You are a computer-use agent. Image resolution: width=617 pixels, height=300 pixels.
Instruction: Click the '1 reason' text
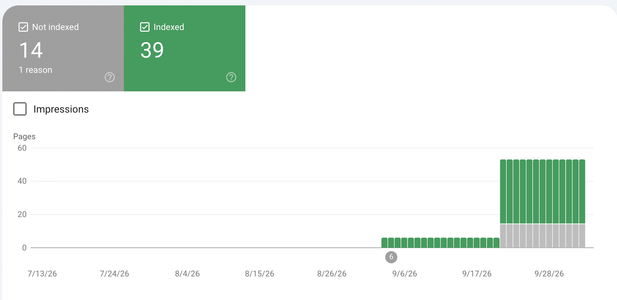[x=35, y=70]
